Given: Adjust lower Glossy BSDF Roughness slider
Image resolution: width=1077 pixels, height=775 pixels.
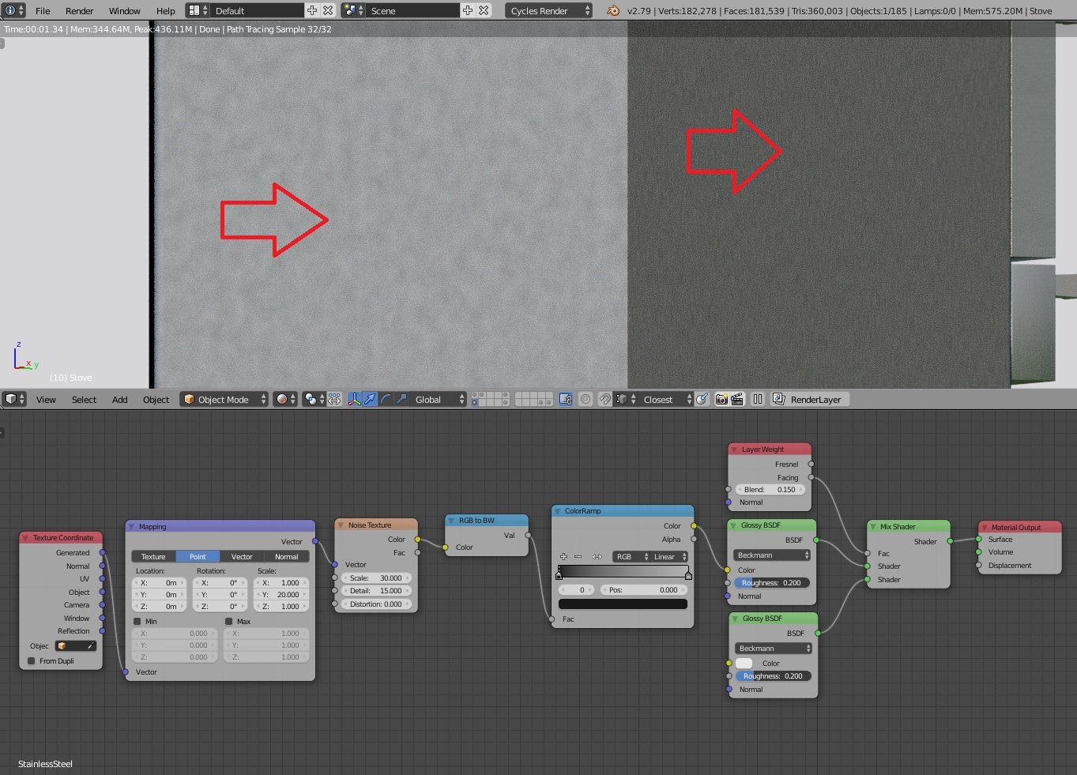Looking at the screenshot, I should 772,675.
